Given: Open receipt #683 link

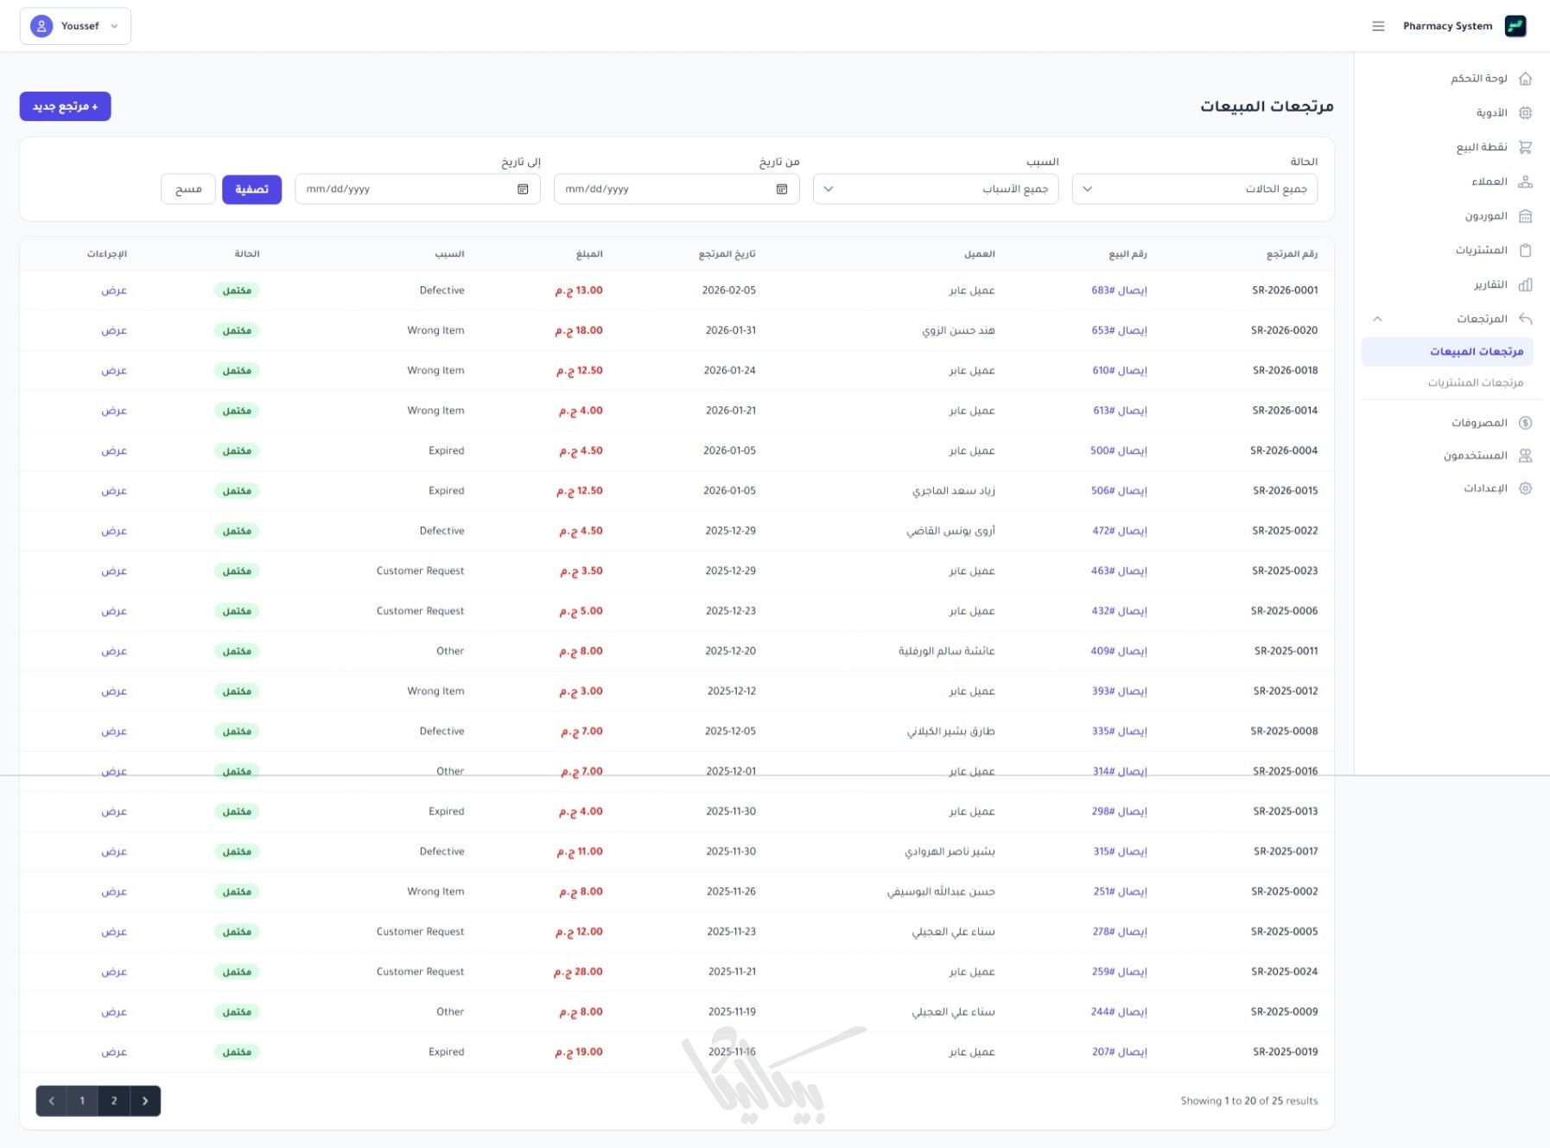Looking at the screenshot, I should tap(1119, 290).
